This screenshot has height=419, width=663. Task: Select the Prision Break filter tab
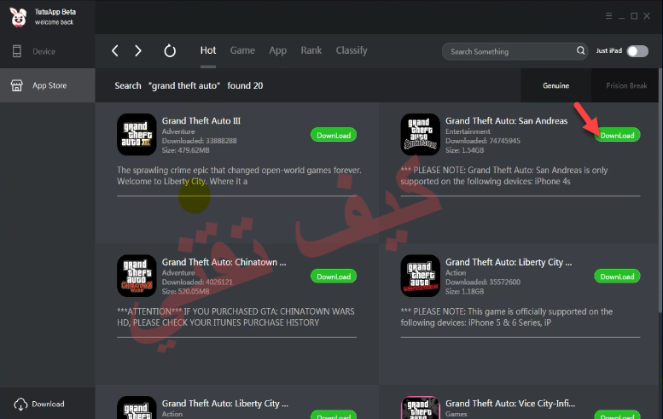626,85
